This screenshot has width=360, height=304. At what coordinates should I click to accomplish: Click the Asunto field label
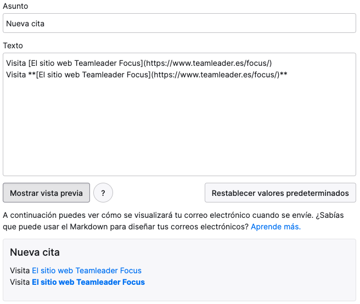click(x=15, y=6)
